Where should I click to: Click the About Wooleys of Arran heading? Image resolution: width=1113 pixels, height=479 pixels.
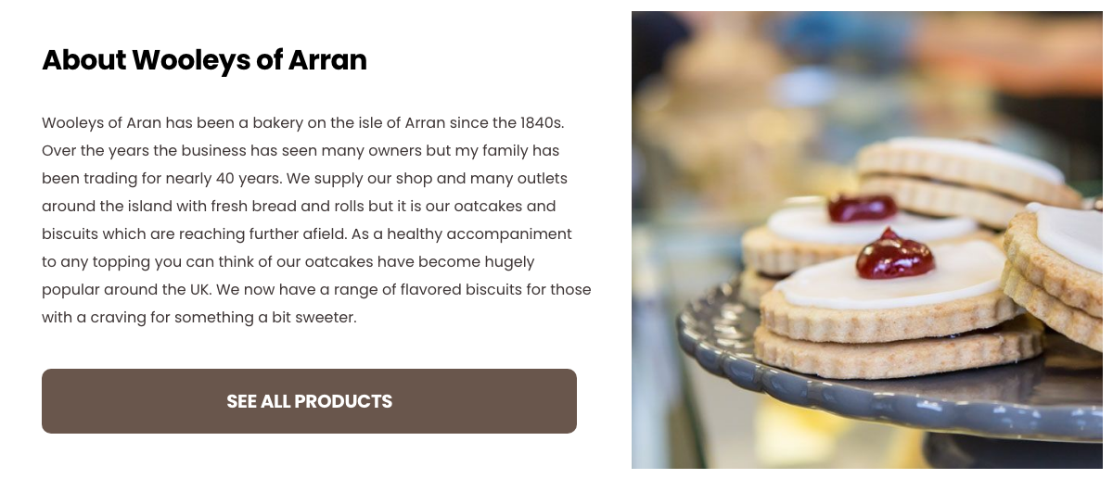coord(204,60)
